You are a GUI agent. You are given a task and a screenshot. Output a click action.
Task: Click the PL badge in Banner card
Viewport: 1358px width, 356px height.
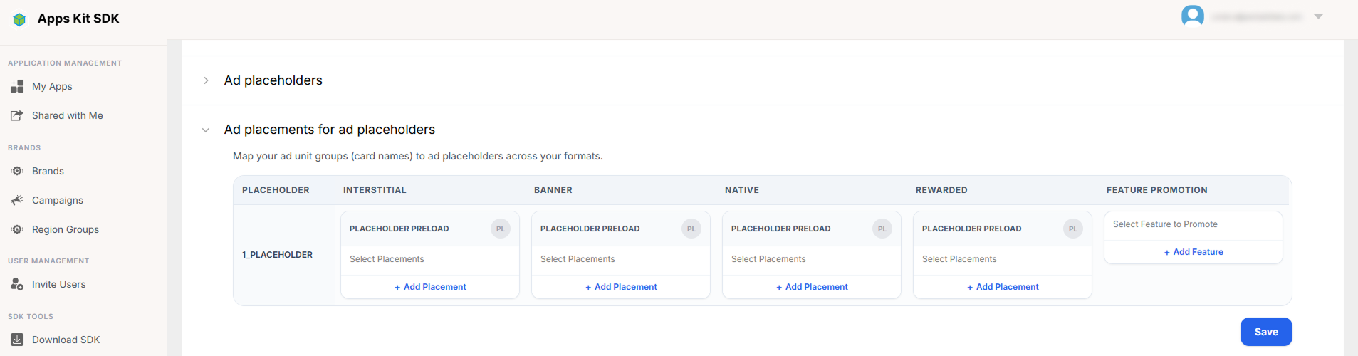coord(691,229)
